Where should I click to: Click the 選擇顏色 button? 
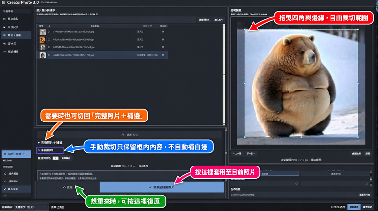tap(66, 158)
